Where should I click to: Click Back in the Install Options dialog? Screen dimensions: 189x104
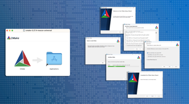coord(164,67)
